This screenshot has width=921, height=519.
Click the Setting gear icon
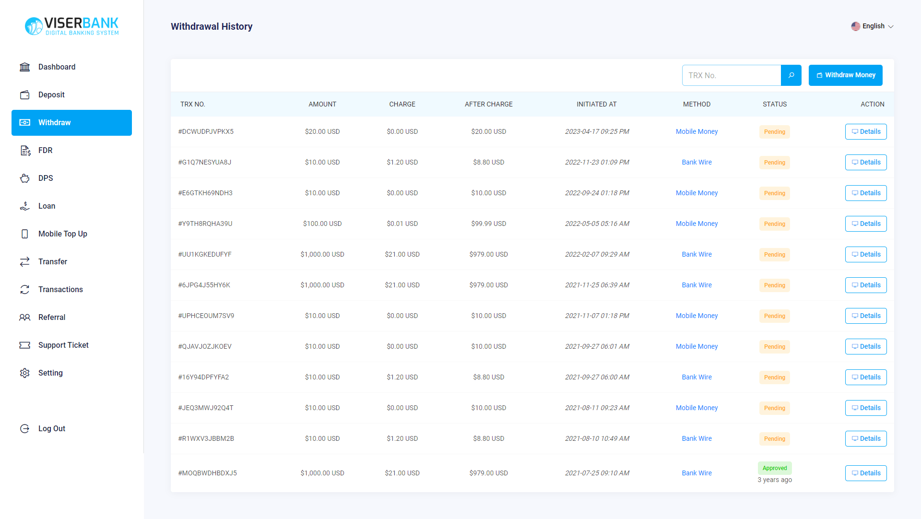pos(25,373)
